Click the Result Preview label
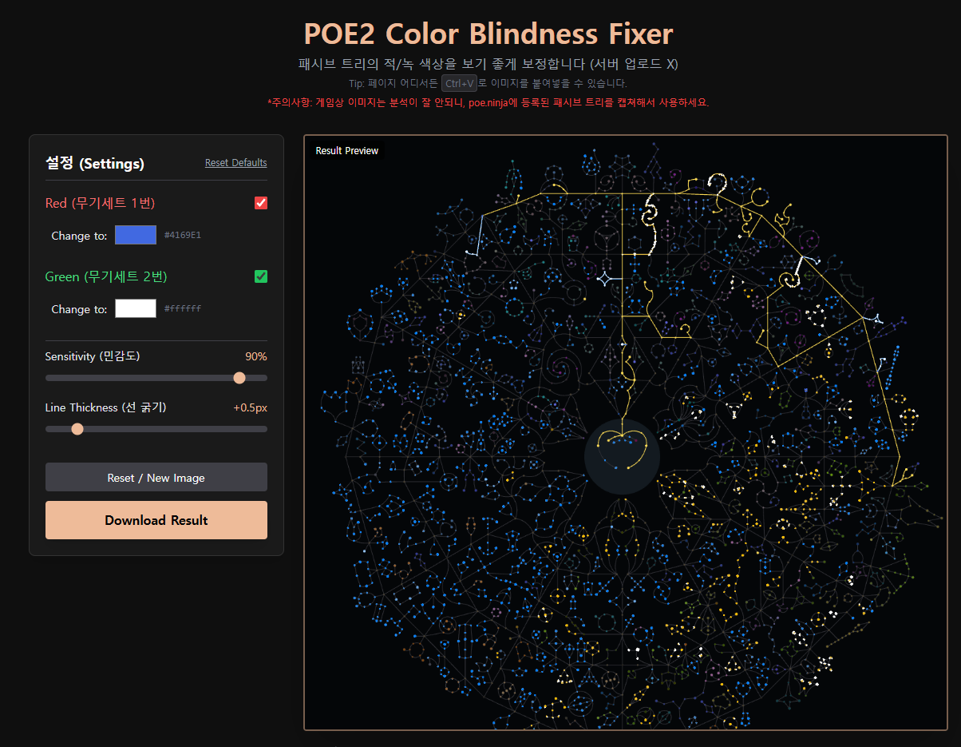The height and width of the screenshot is (747, 961). coord(347,151)
